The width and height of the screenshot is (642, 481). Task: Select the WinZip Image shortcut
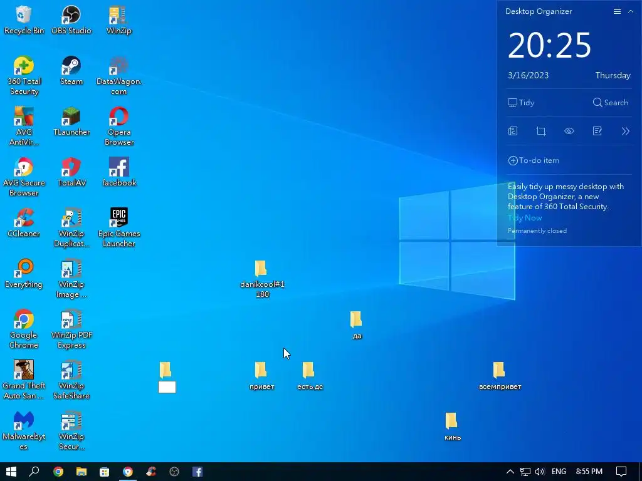[x=71, y=279]
